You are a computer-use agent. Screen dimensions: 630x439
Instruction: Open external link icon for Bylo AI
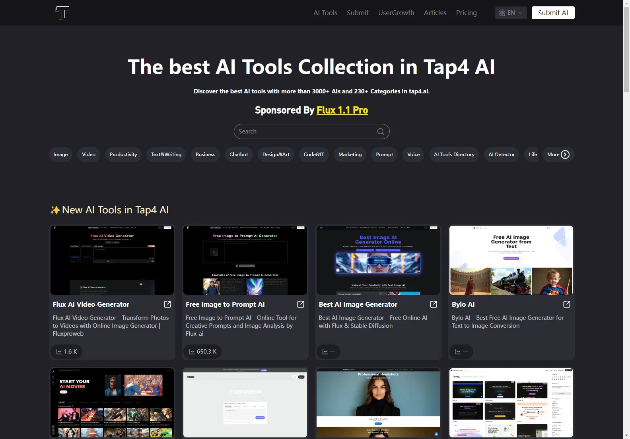click(x=567, y=304)
